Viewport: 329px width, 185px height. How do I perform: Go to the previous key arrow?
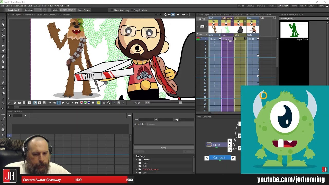tap(114, 103)
